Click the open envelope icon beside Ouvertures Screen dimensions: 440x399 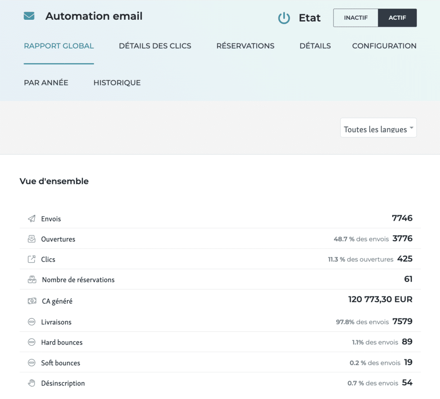coord(32,239)
